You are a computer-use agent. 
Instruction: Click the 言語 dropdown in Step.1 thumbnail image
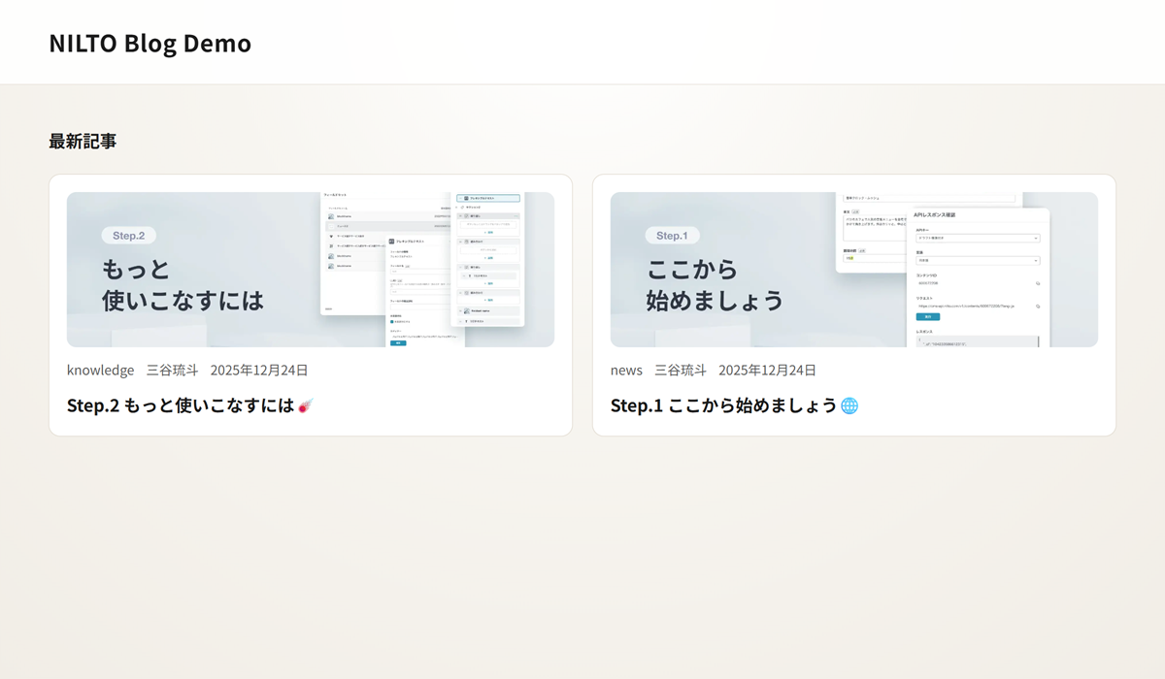(977, 260)
